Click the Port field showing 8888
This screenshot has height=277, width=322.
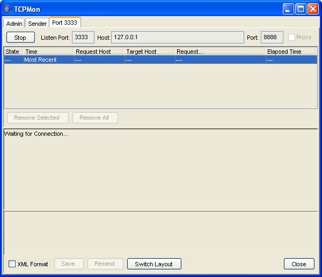(272, 38)
